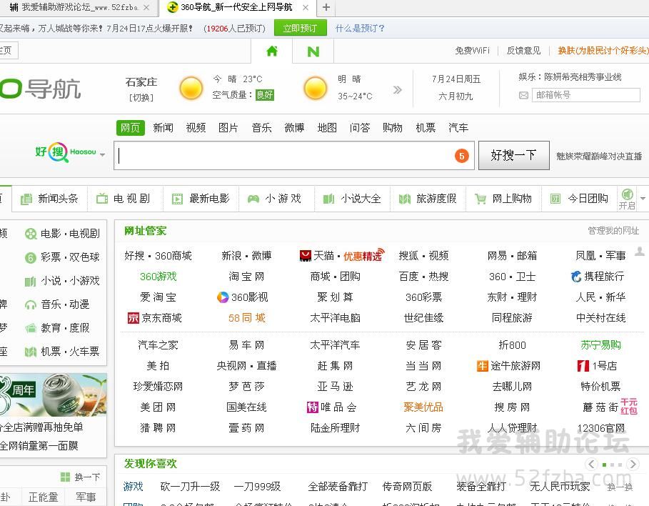
Task: Click the 唯品会 purple 特 icon
Action: [313, 407]
